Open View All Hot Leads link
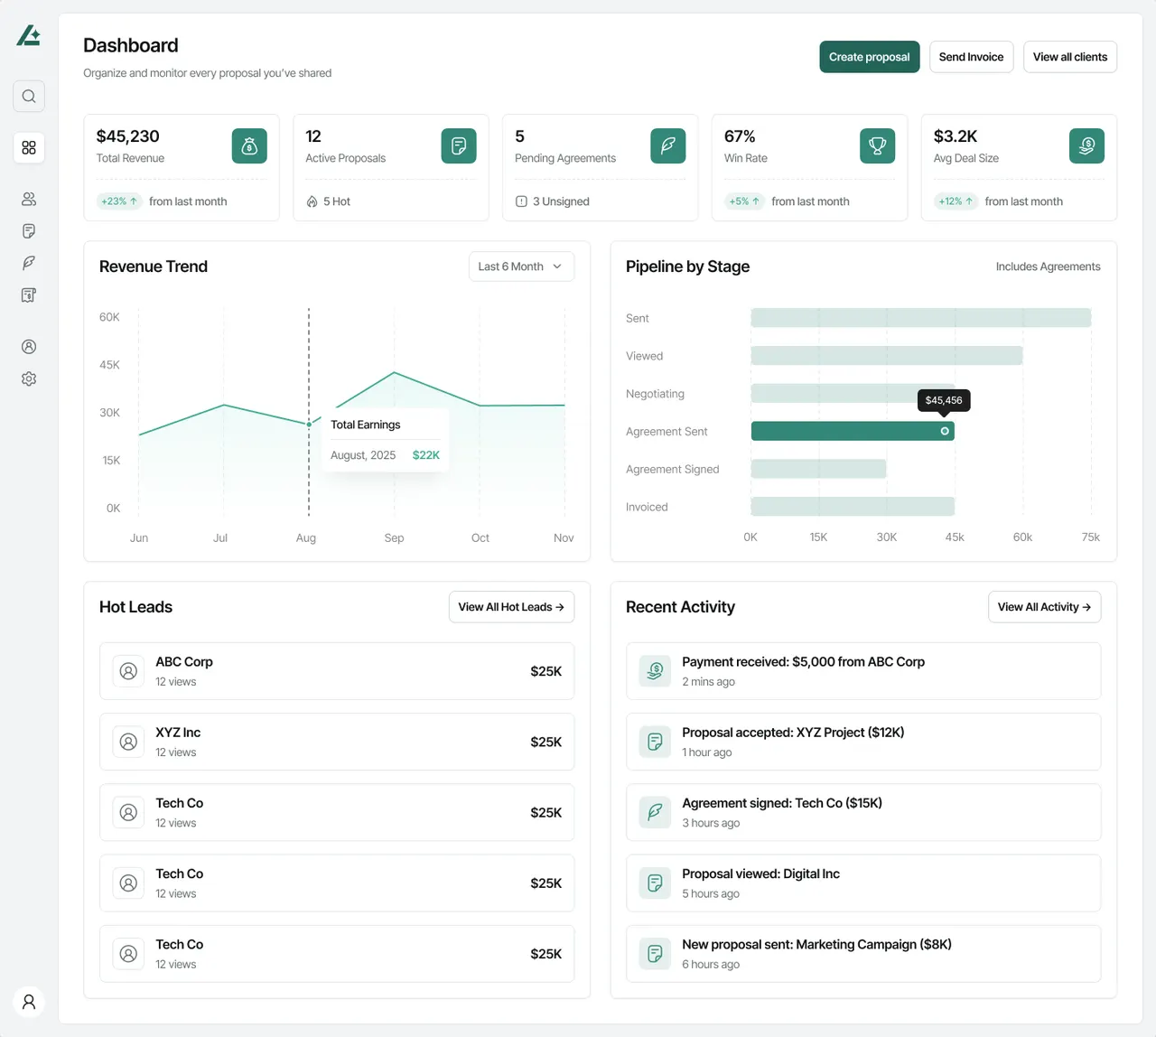 (x=511, y=607)
